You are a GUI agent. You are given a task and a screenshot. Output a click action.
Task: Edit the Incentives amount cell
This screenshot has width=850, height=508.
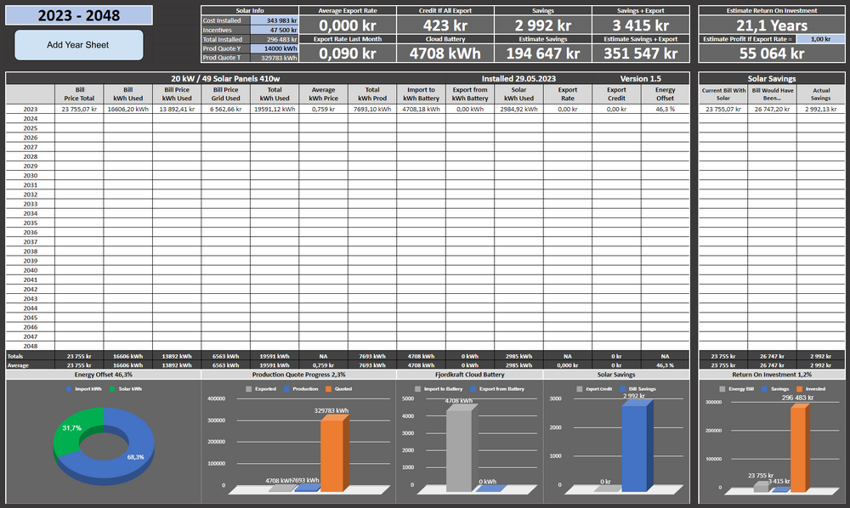coord(275,29)
